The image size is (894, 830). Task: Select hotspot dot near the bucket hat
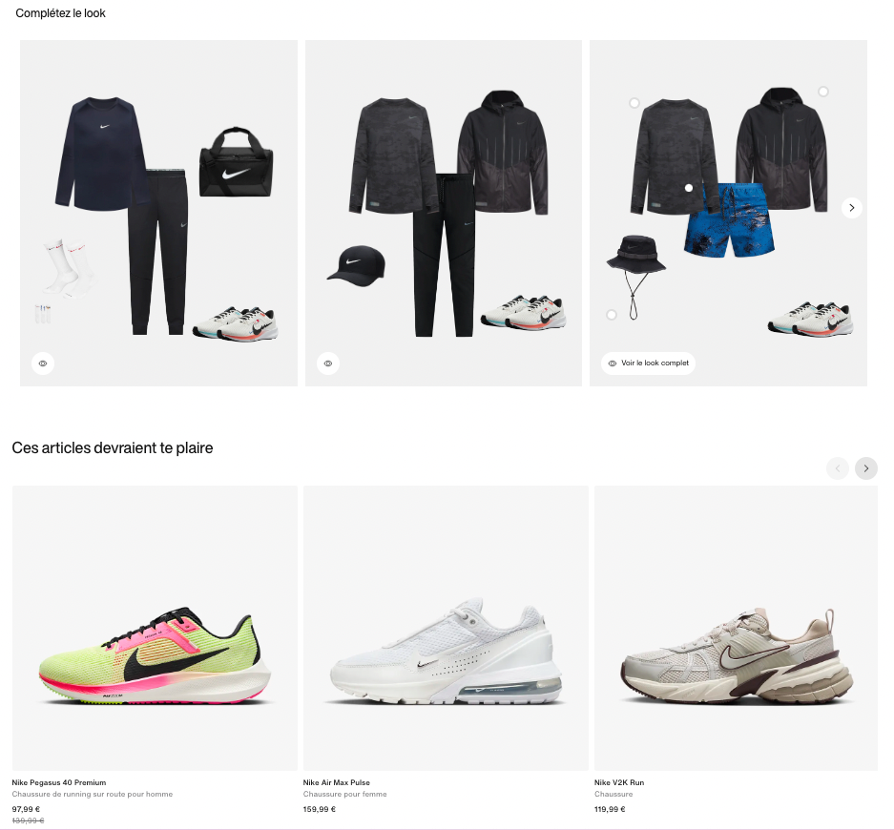[x=612, y=315]
